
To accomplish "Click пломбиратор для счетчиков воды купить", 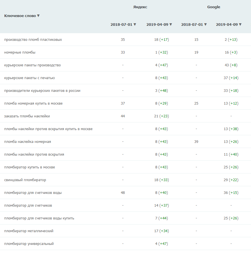I will (x=39, y=218).
